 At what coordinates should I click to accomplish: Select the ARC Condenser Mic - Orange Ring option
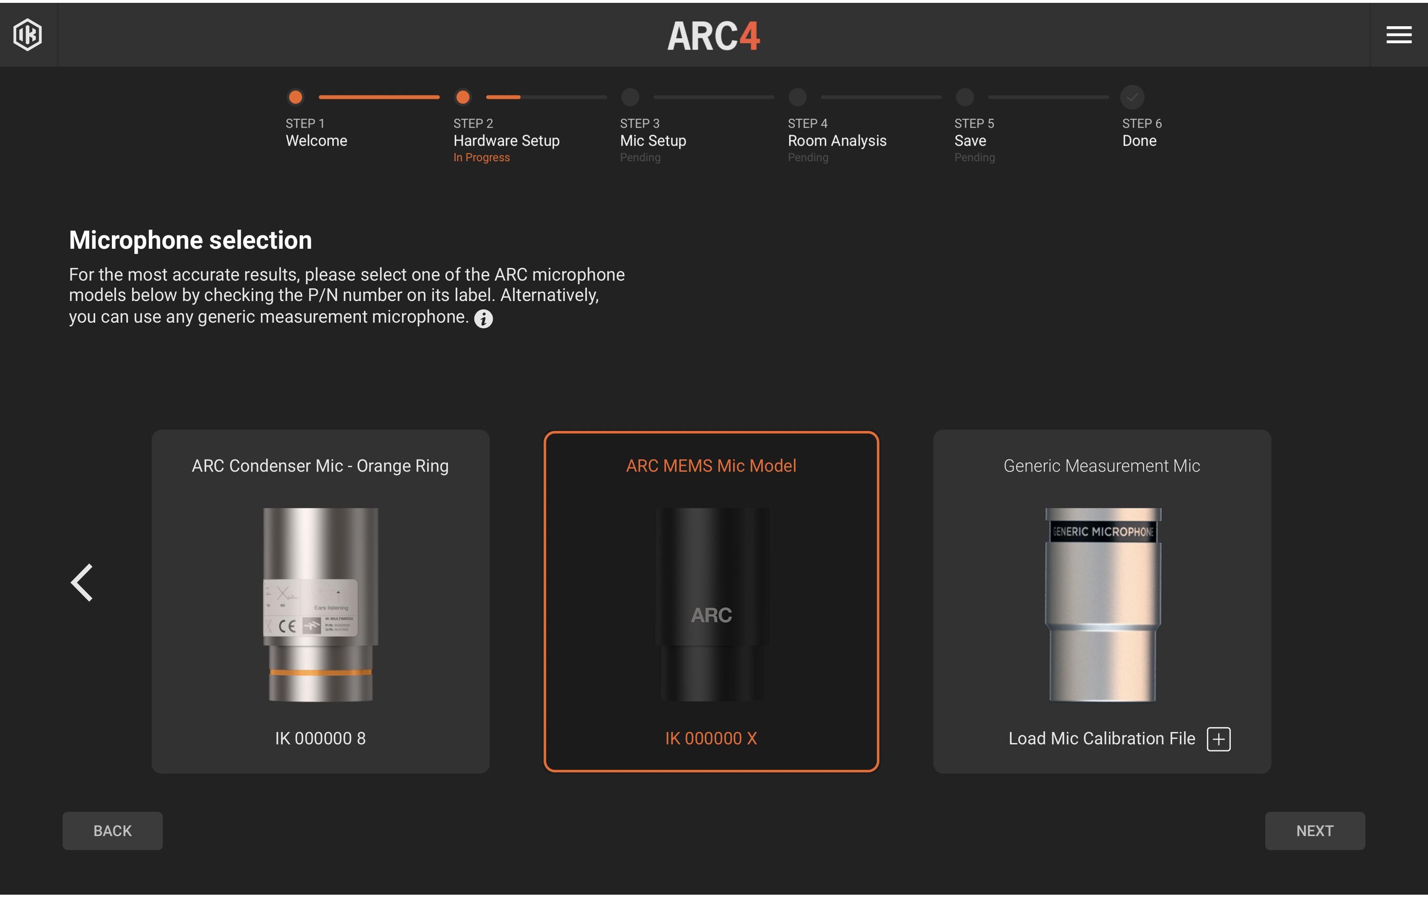pos(320,602)
